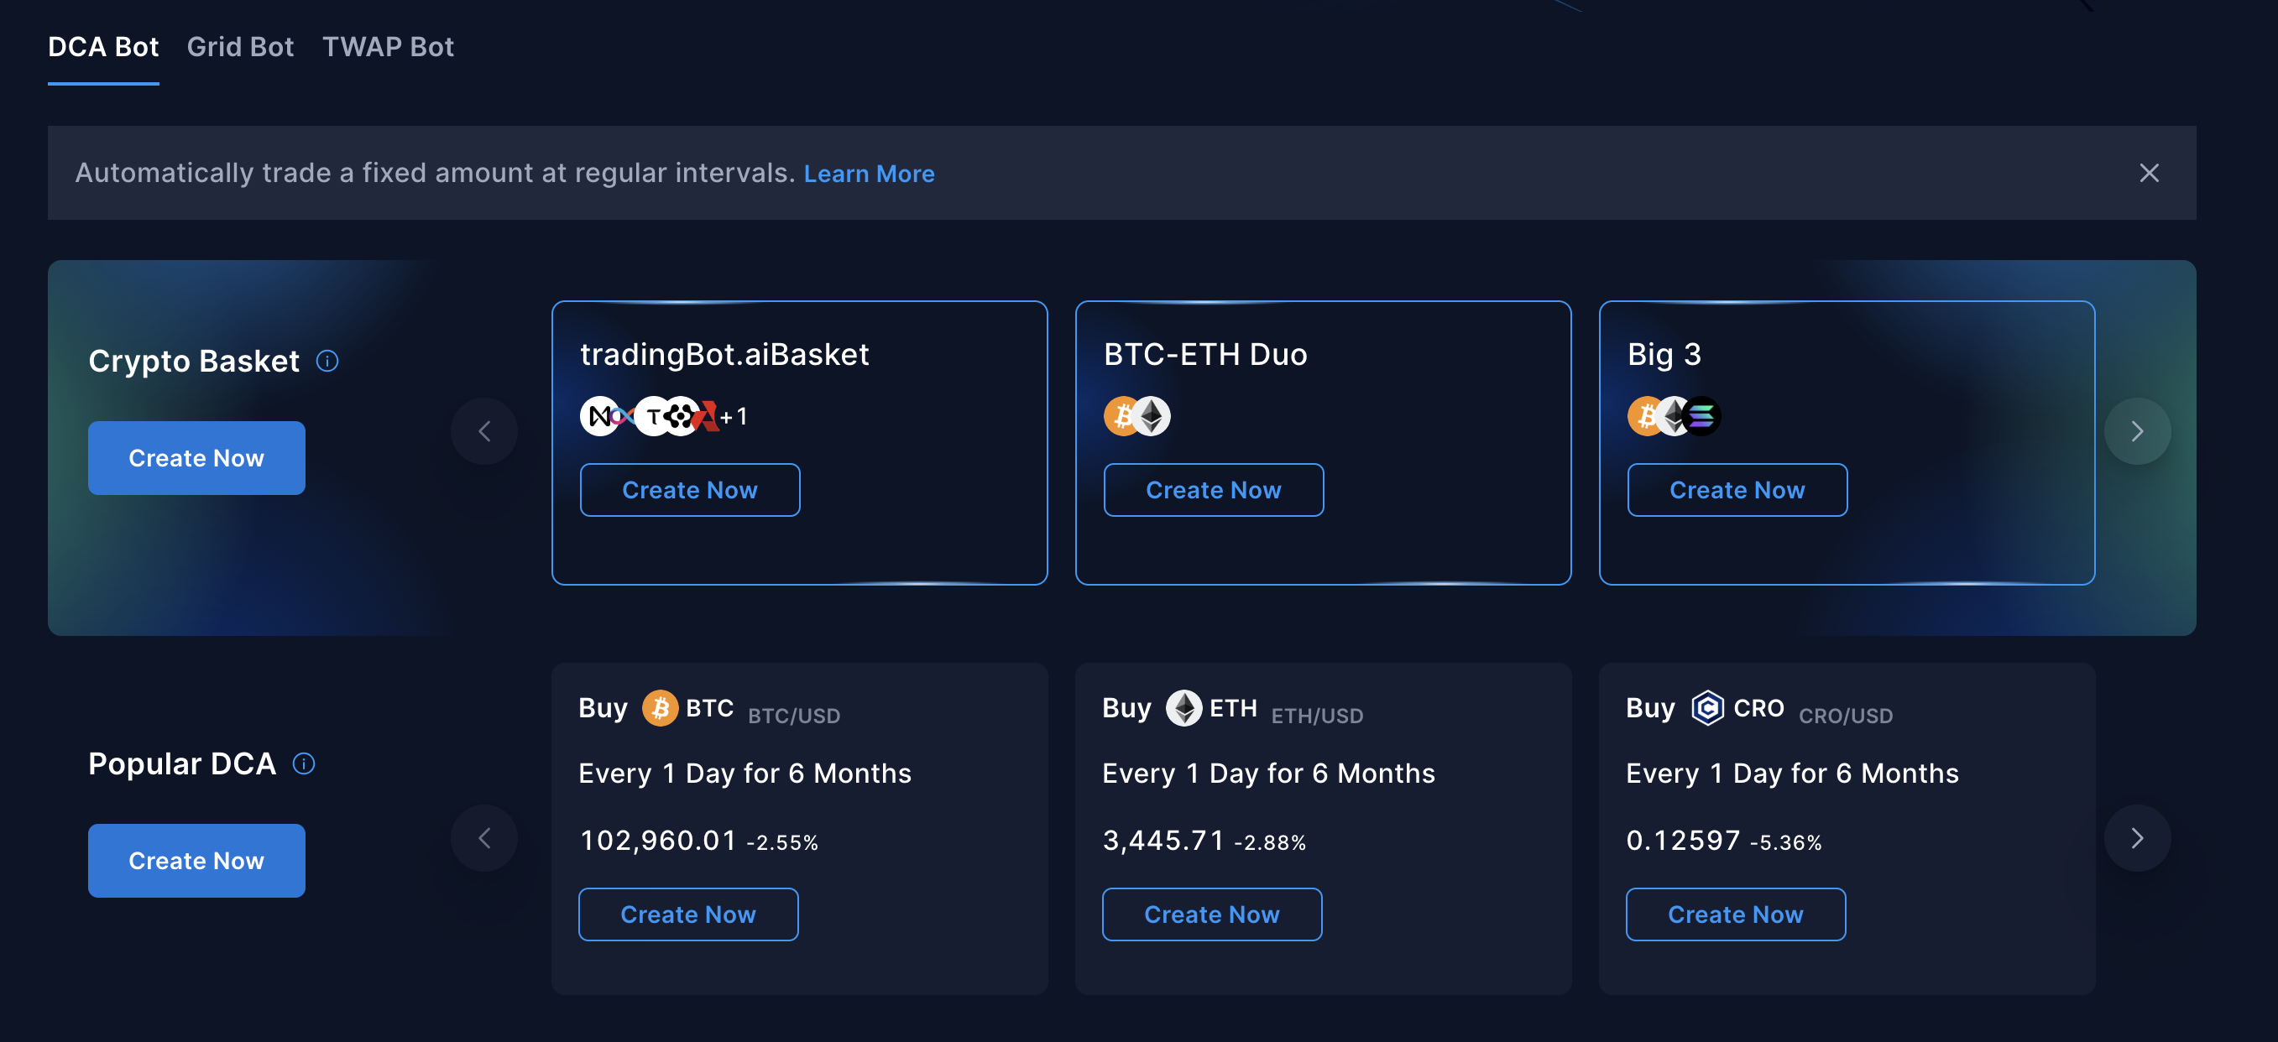Go back in the Popular DCA carousel

point(484,838)
